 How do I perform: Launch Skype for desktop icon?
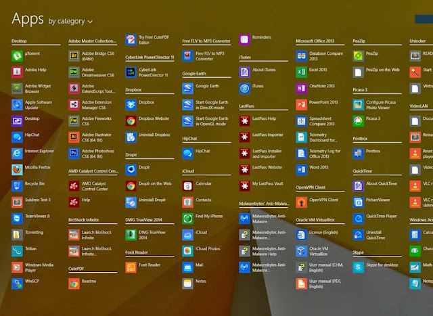359,267
